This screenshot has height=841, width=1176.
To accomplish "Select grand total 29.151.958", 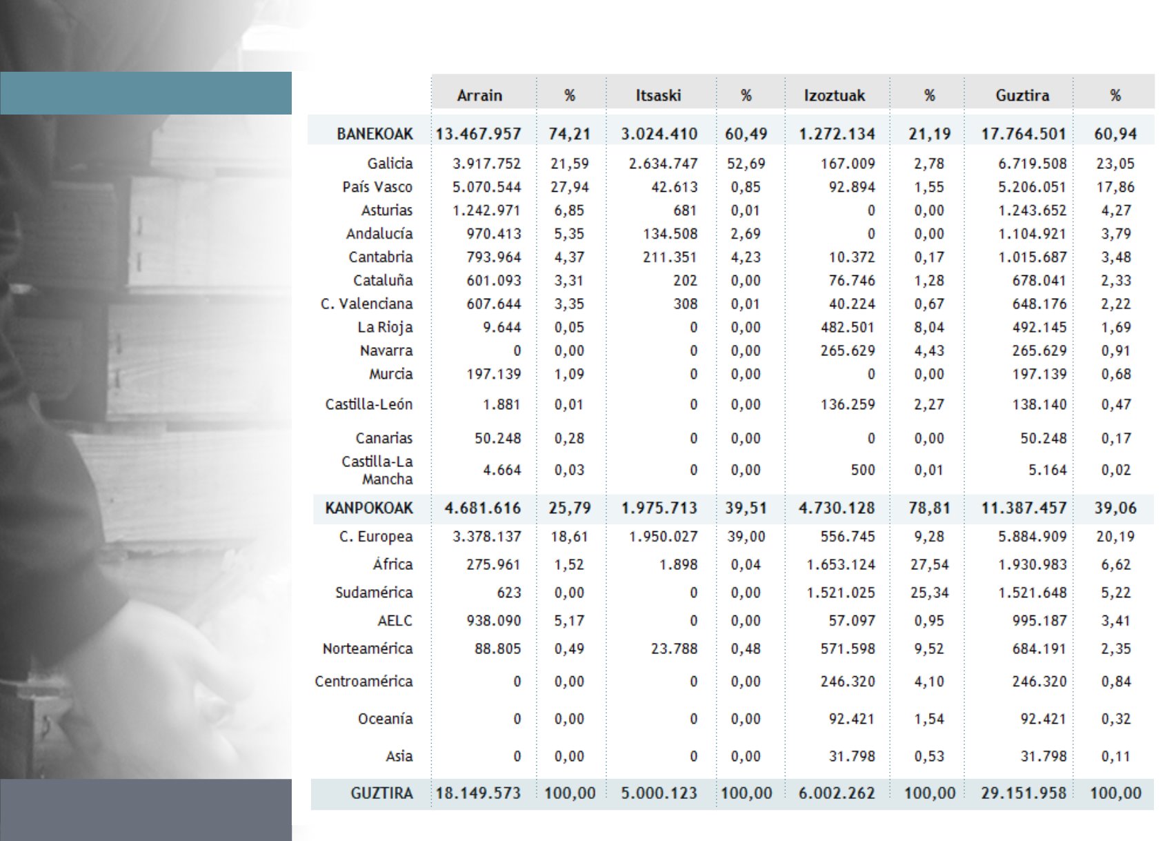I will (1024, 793).
